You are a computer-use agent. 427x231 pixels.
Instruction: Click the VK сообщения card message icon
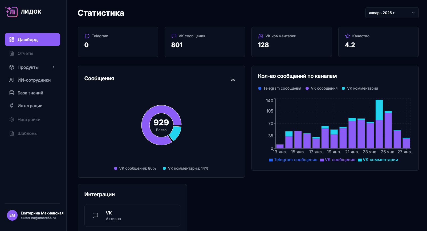174,36
